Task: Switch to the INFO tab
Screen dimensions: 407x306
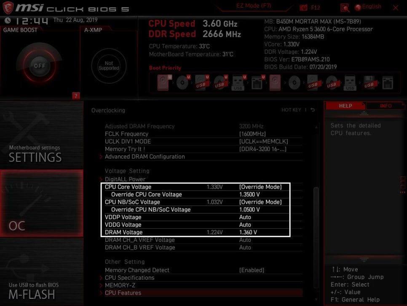Action: pyautogui.click(x=386, y=106)
